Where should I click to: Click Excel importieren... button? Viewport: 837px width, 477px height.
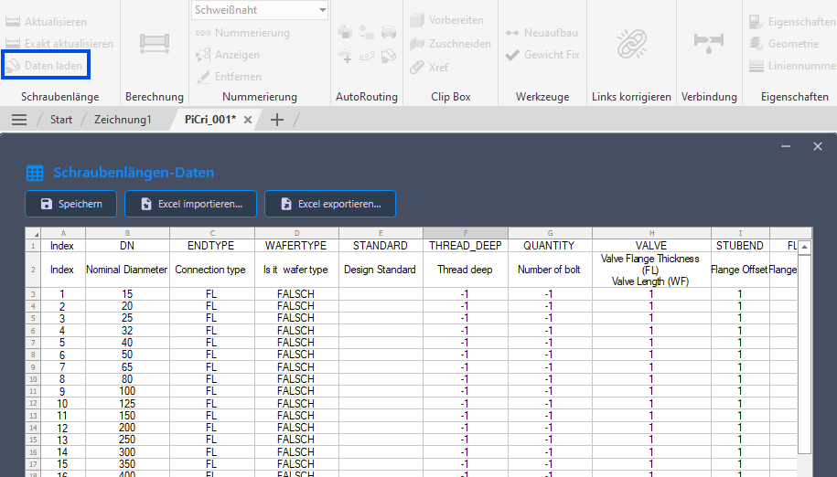(x=190, y=204)
